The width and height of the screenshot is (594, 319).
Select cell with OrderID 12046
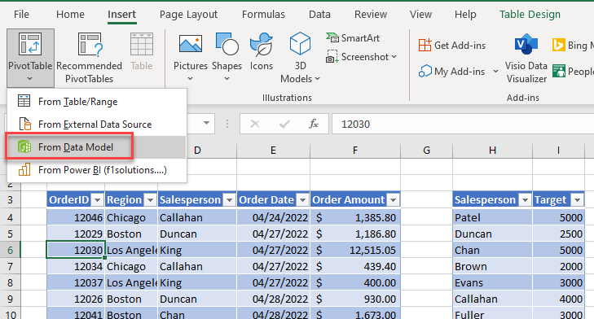[x=76, y=217]
